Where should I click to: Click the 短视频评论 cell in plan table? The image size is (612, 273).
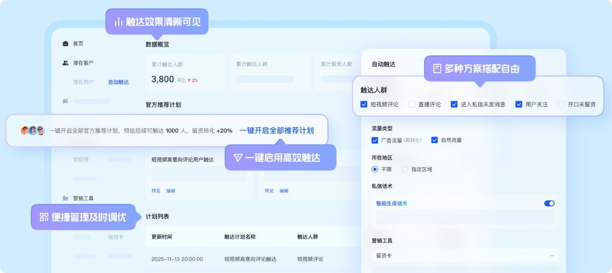pos(310,259)
